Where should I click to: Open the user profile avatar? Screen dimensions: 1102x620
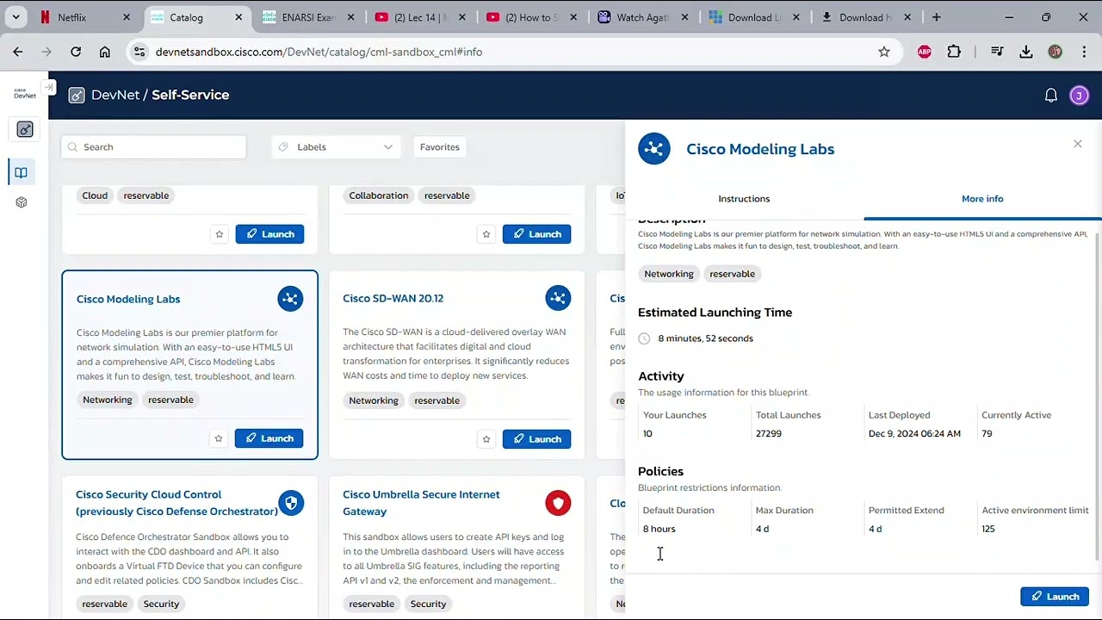click(x=1079, y=96)
